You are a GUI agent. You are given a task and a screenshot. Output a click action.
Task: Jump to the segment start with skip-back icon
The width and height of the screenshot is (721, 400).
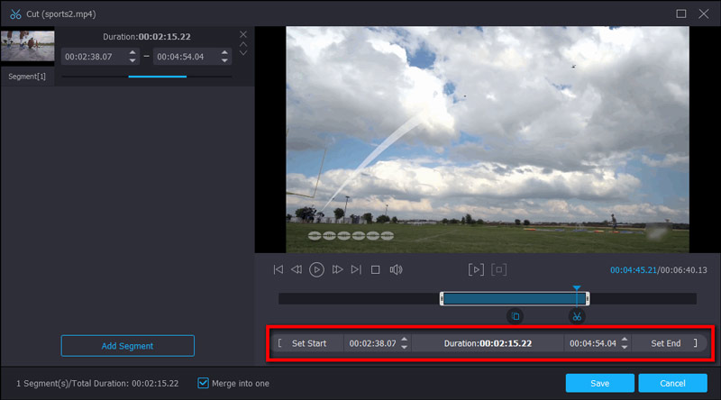coord(278,269)
